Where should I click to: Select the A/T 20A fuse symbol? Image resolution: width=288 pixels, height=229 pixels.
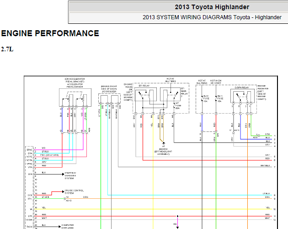click(x=174, y=106)
